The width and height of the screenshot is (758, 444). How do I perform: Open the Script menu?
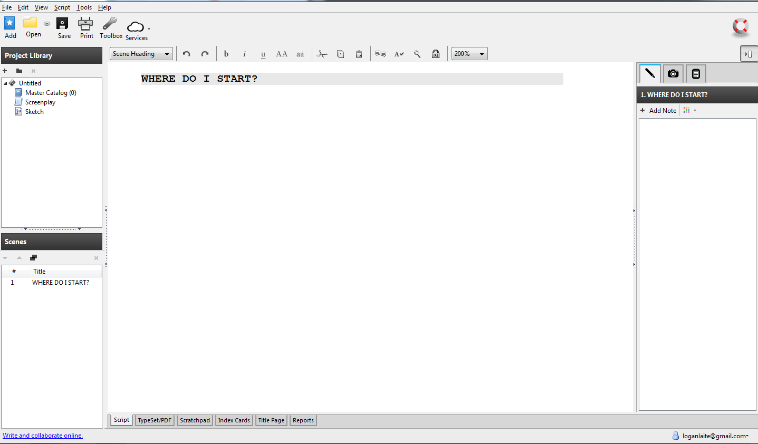click(62, 7)
